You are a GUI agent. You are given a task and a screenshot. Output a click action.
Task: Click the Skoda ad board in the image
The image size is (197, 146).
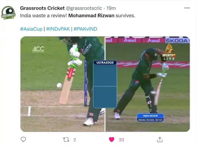[177, 40]
